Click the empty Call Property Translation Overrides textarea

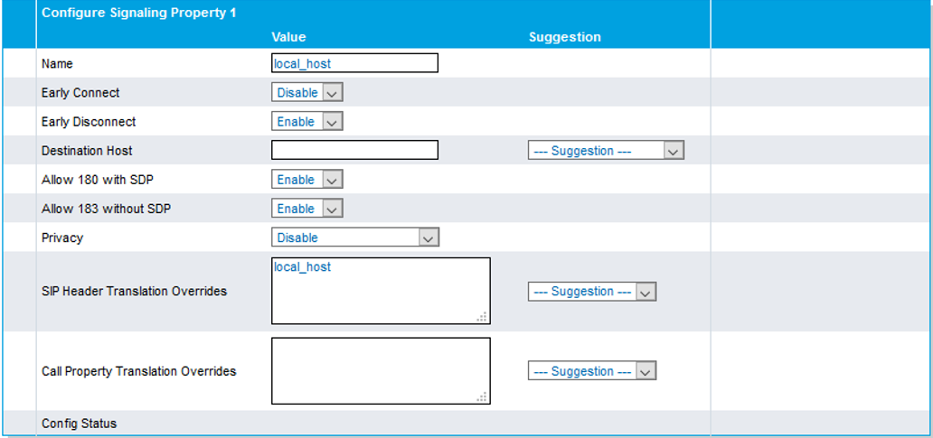click(x=381, y=370)
